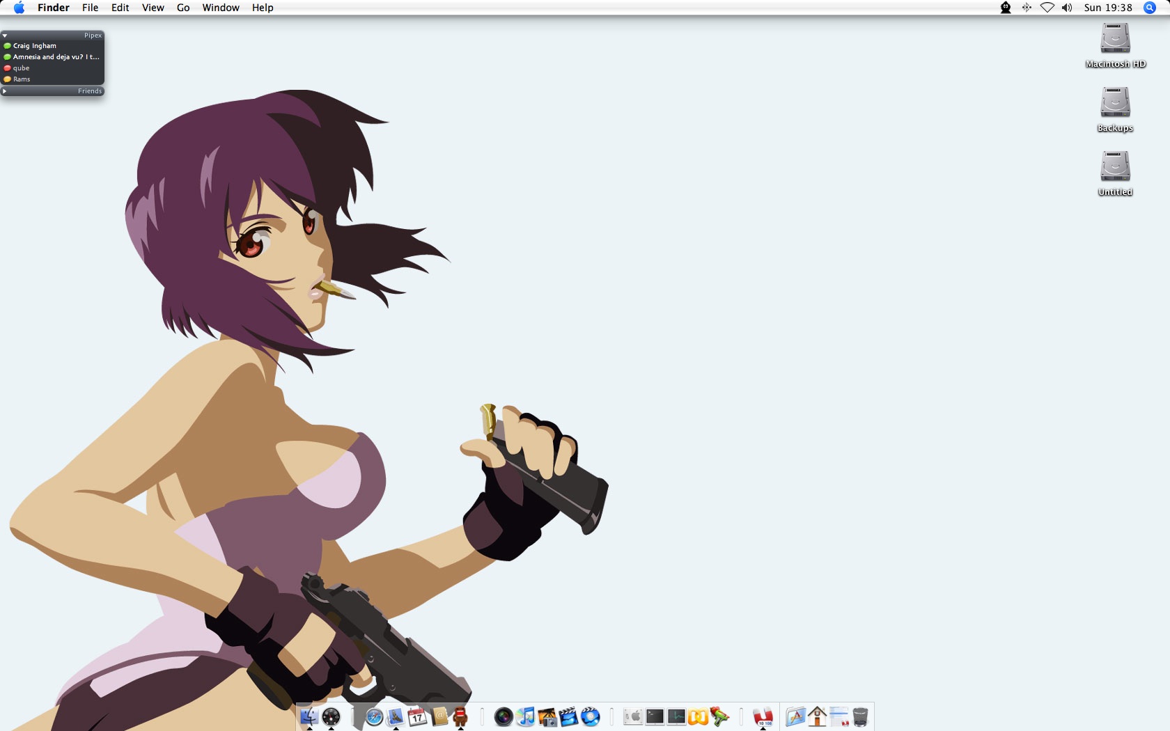Select contact Rams in list

coord(52,79)
